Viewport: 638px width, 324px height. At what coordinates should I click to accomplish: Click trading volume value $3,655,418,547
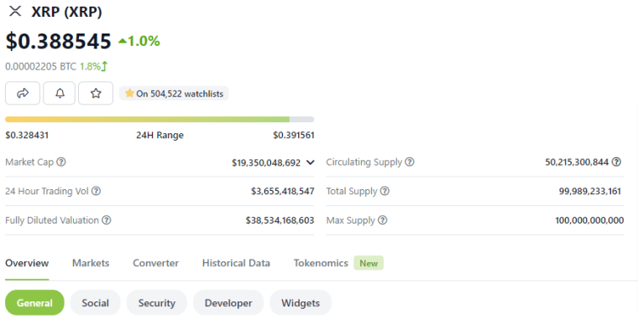[283, 191]
